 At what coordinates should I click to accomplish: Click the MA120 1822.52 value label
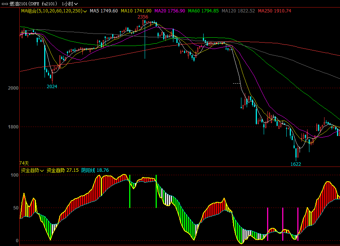[x=238, y=11]
